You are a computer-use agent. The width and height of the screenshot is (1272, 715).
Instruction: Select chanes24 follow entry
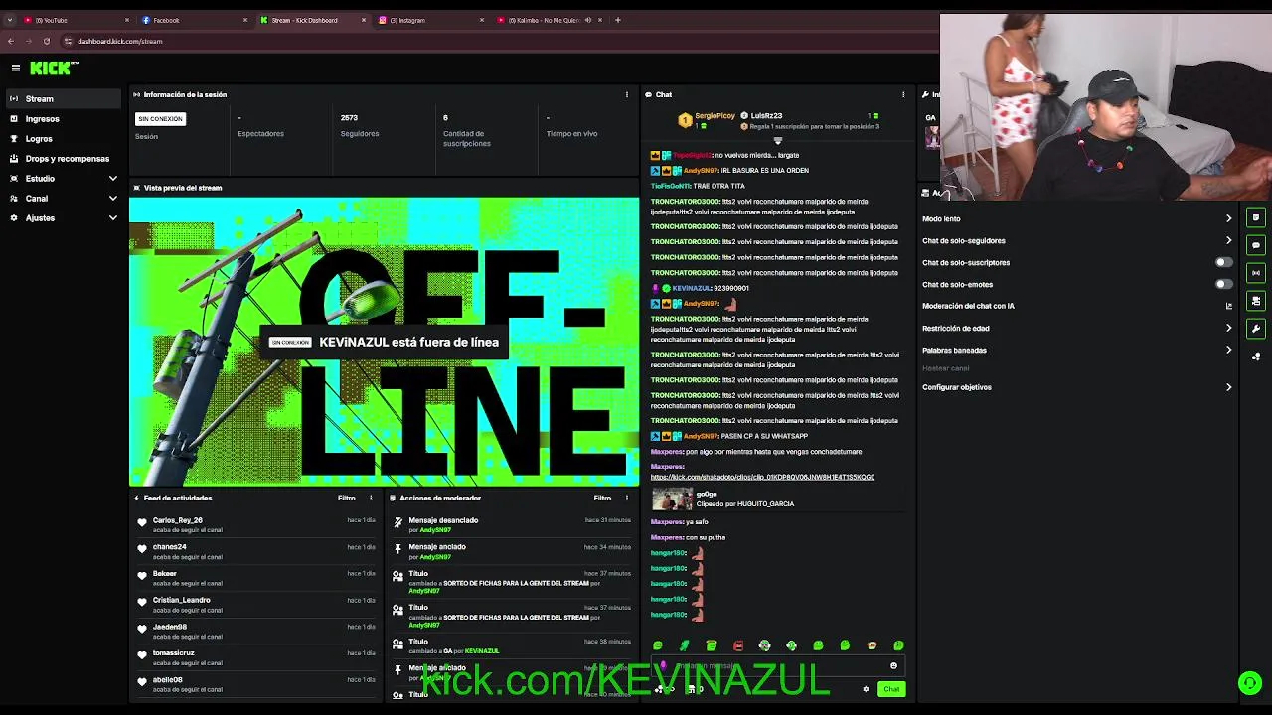pos(256,551)
